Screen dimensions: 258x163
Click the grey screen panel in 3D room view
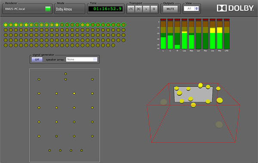[193, 94]
